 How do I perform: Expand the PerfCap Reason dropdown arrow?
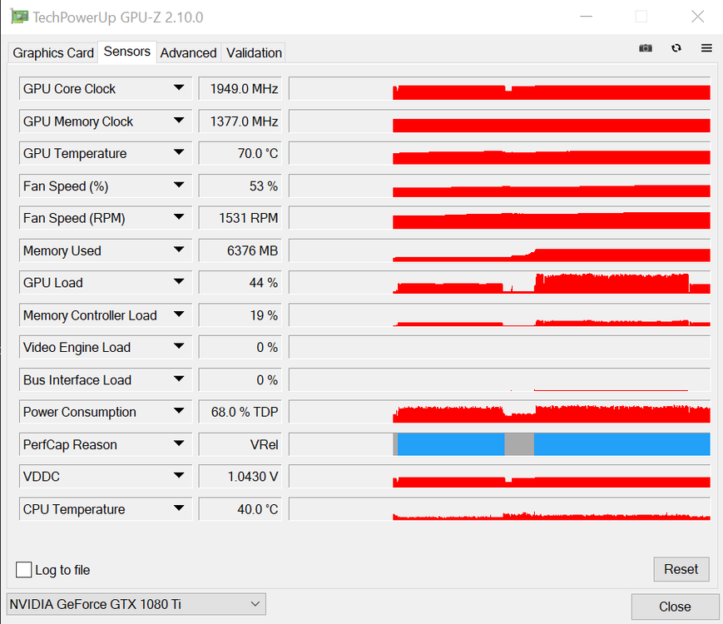pos(179,443)
